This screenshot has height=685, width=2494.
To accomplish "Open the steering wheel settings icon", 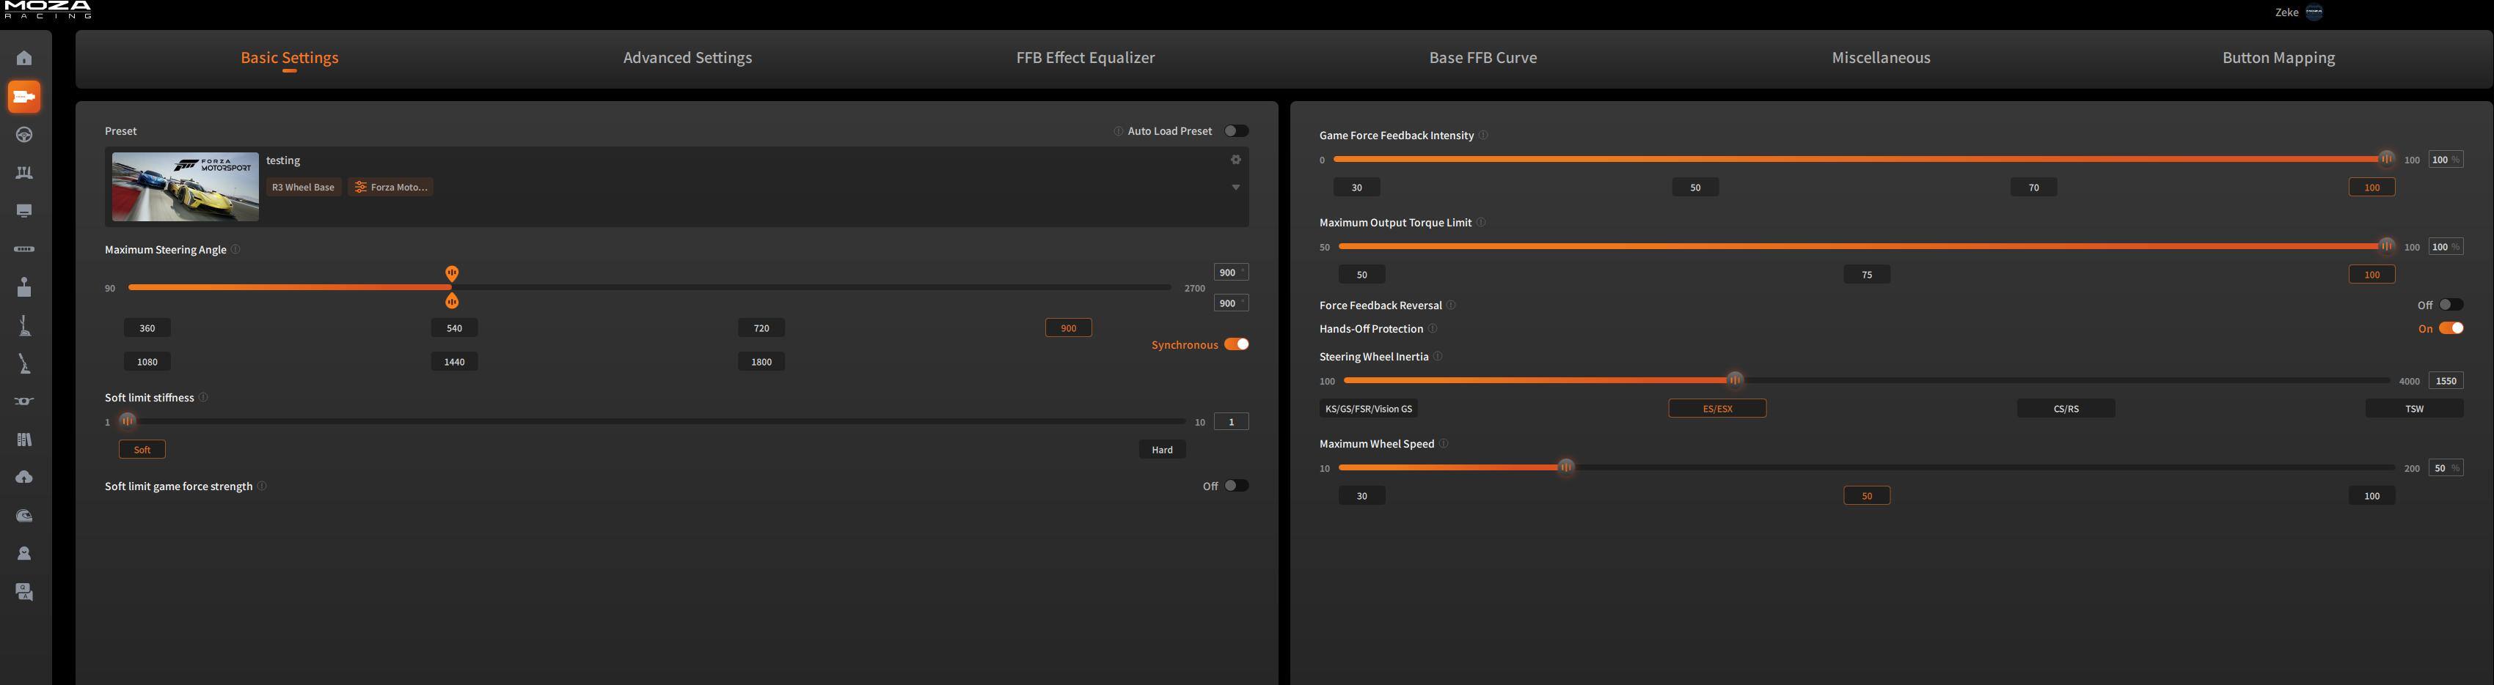I will 24,135.
